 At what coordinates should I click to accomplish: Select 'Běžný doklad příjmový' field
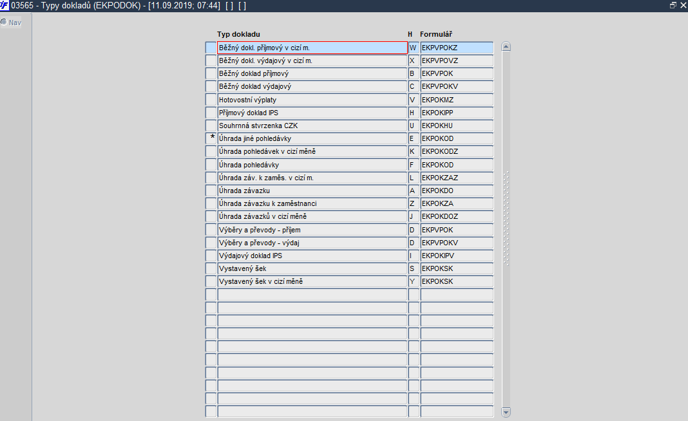(312, 73)
